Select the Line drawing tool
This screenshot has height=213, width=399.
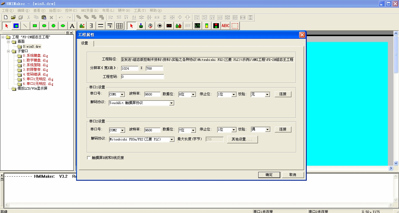[25, 26]
